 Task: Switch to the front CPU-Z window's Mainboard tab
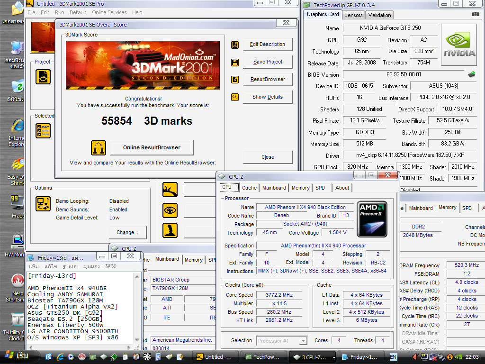[274, 188]
